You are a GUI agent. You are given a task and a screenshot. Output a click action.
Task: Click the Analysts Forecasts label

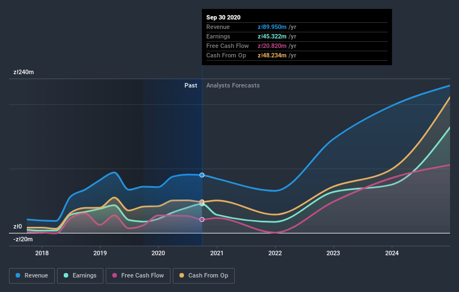coord(233,85)
